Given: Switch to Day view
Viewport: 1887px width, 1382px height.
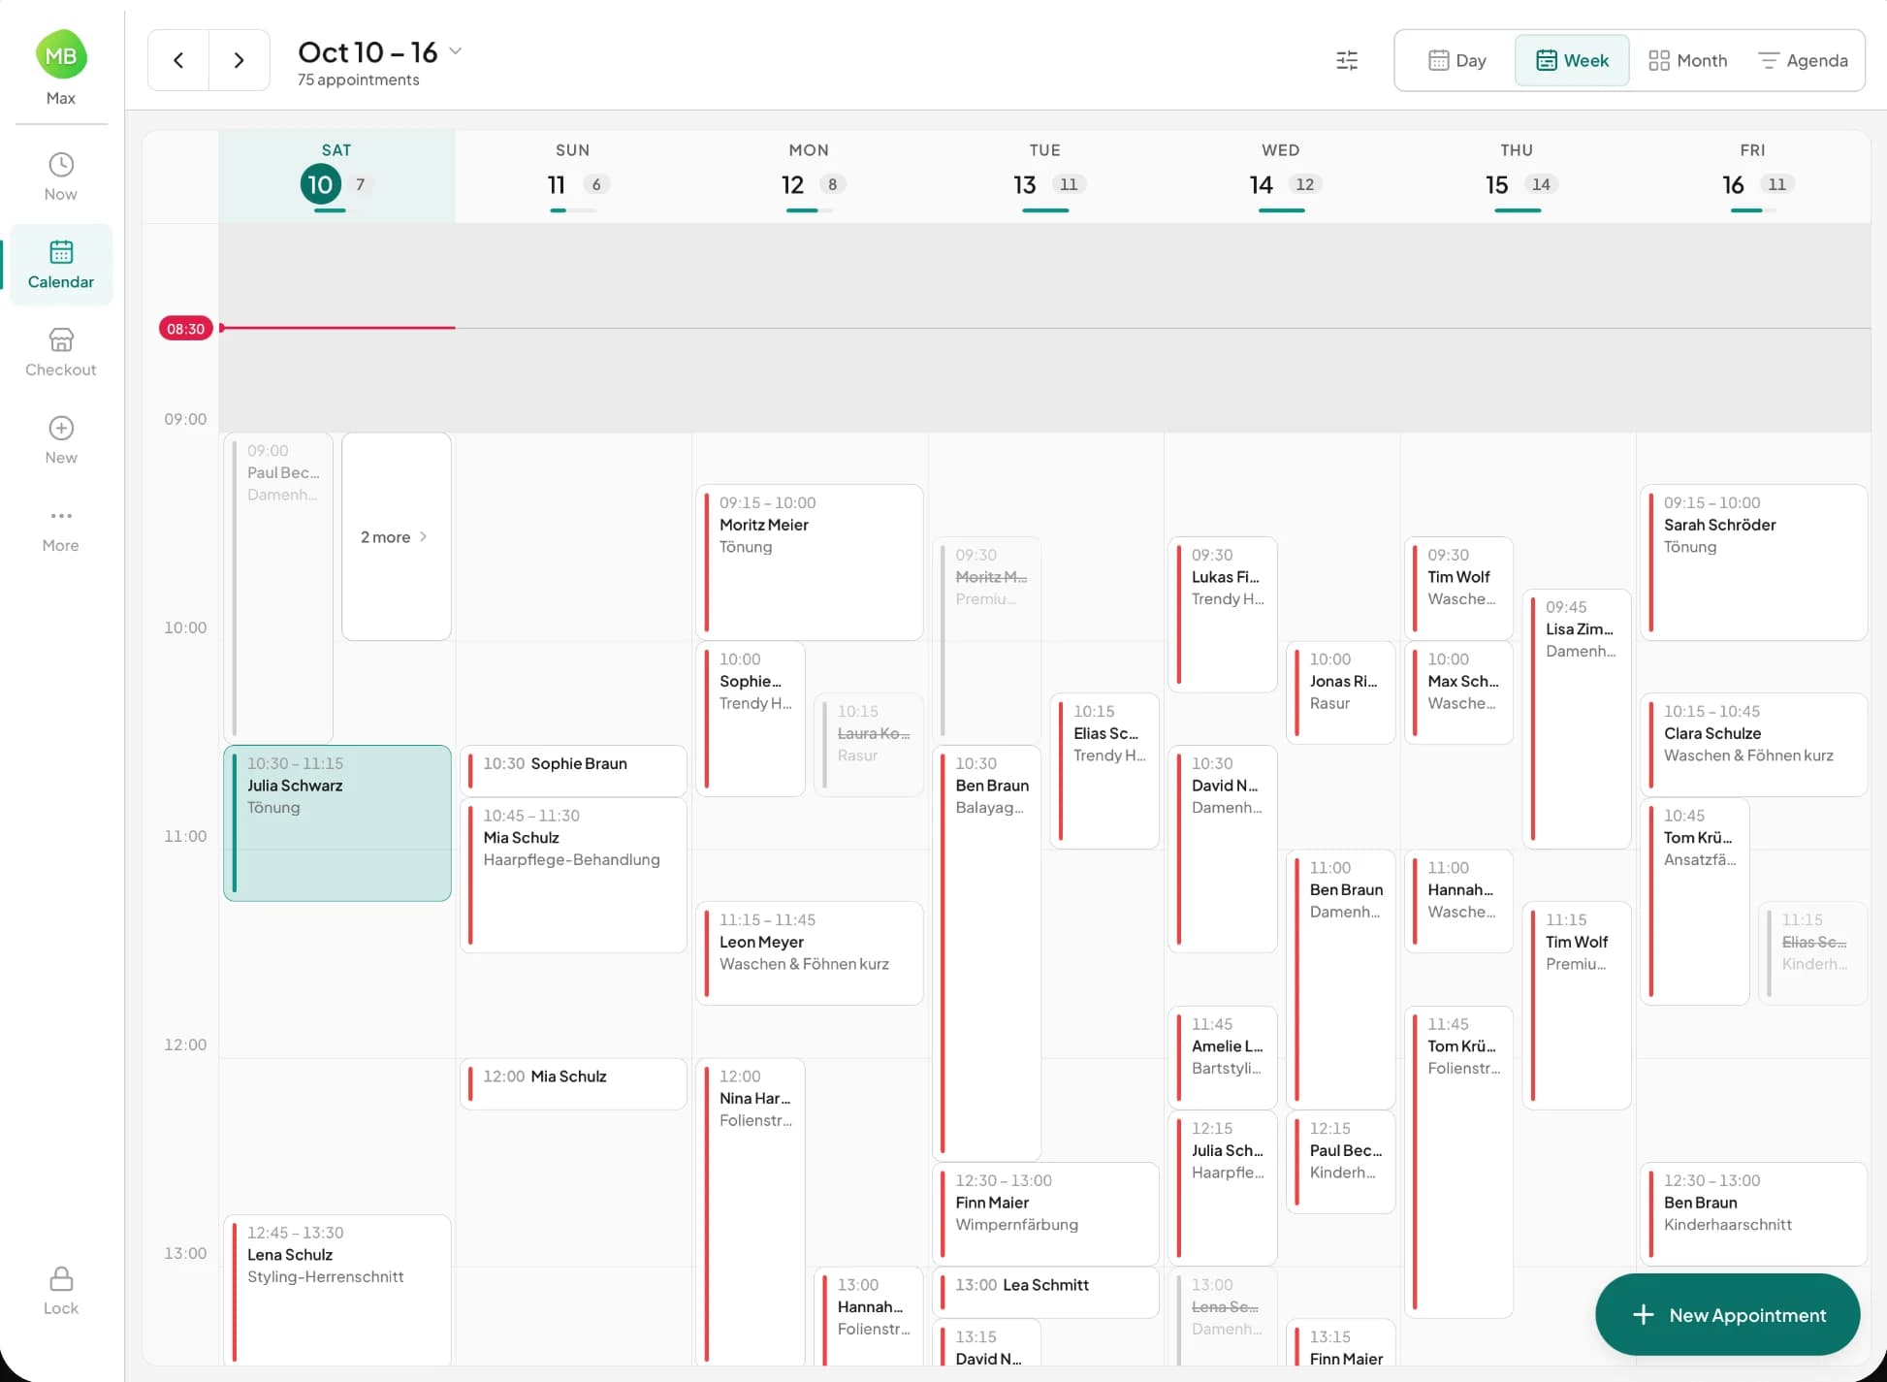Looking at the screenshot, I should (x=1456, y=60).
